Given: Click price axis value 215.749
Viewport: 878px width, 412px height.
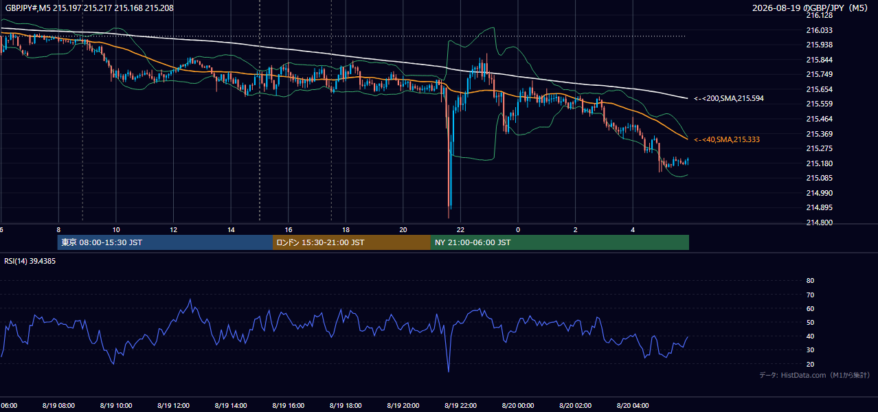Looking at the screenshot, I should (819, 74).
